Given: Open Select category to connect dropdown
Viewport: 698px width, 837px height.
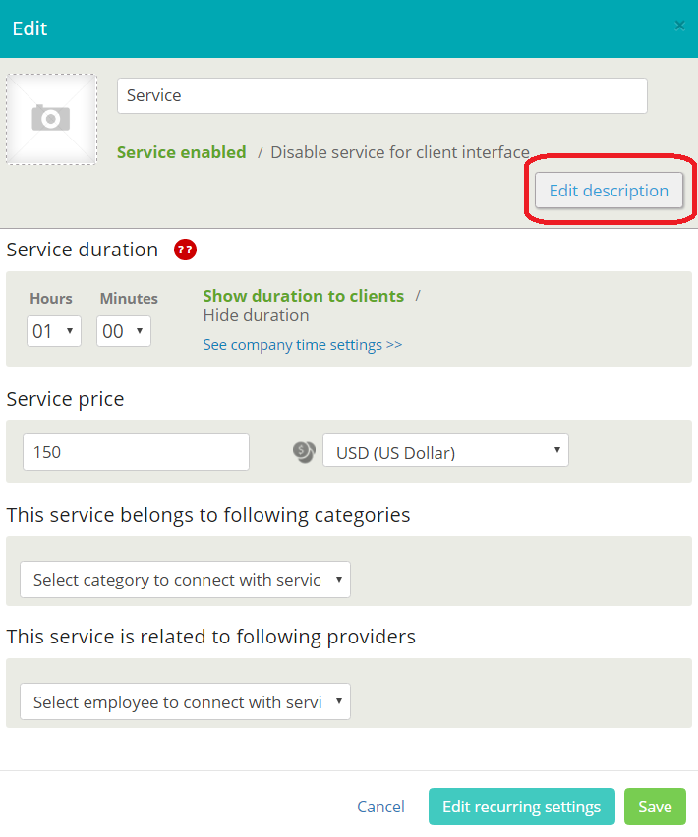Looking at the screenshot, I should tap(185, 580).
